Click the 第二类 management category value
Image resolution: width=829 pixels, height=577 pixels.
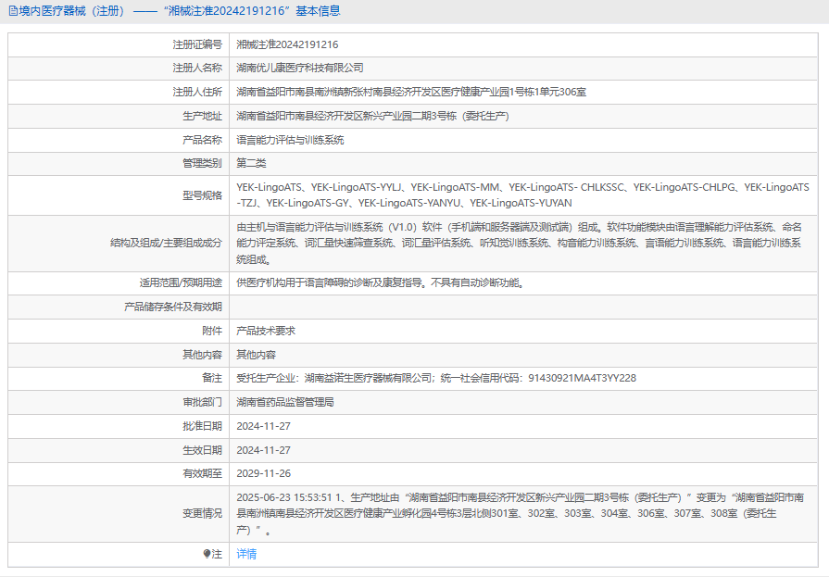251,163
